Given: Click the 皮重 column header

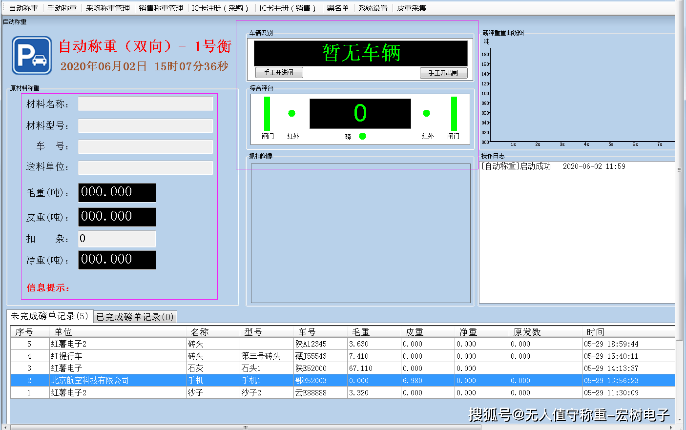Looking at the screenshot, I should (428, 332).
